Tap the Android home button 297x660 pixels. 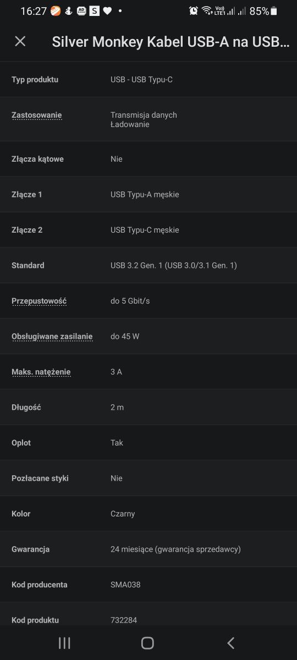click(x=147, y=643)
